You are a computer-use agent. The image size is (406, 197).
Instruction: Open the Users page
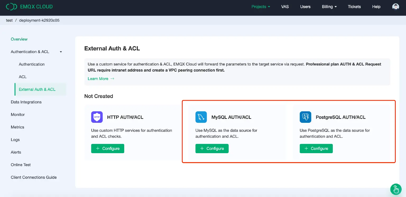coord(305,7)
